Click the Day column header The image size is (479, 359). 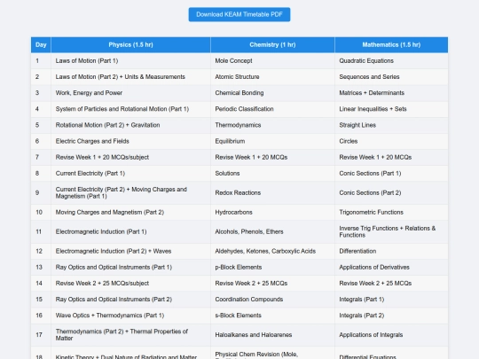pos(41,45)
